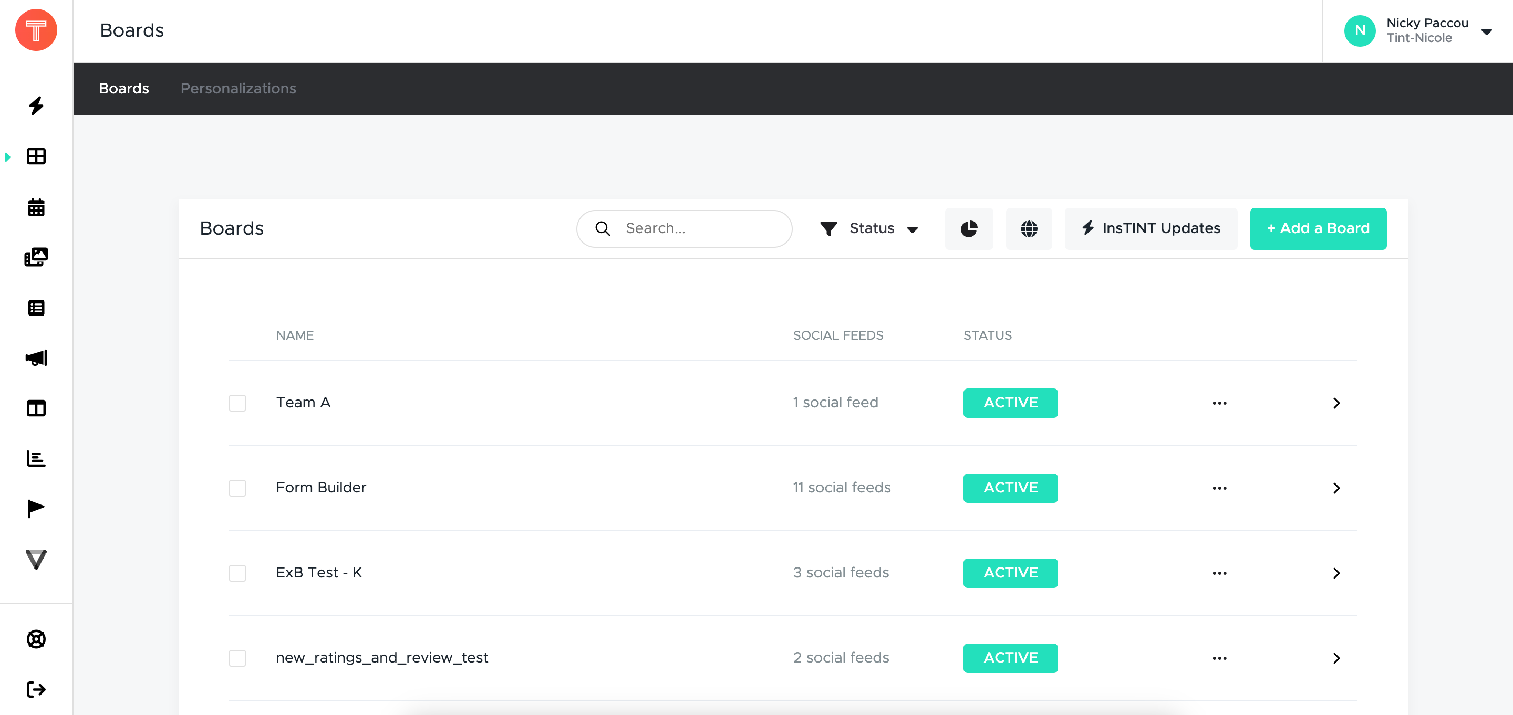The height and width of the screenshot is (715, 1513).
Task: Open the list view sidebar icon
Action: [x=36, y=308]
